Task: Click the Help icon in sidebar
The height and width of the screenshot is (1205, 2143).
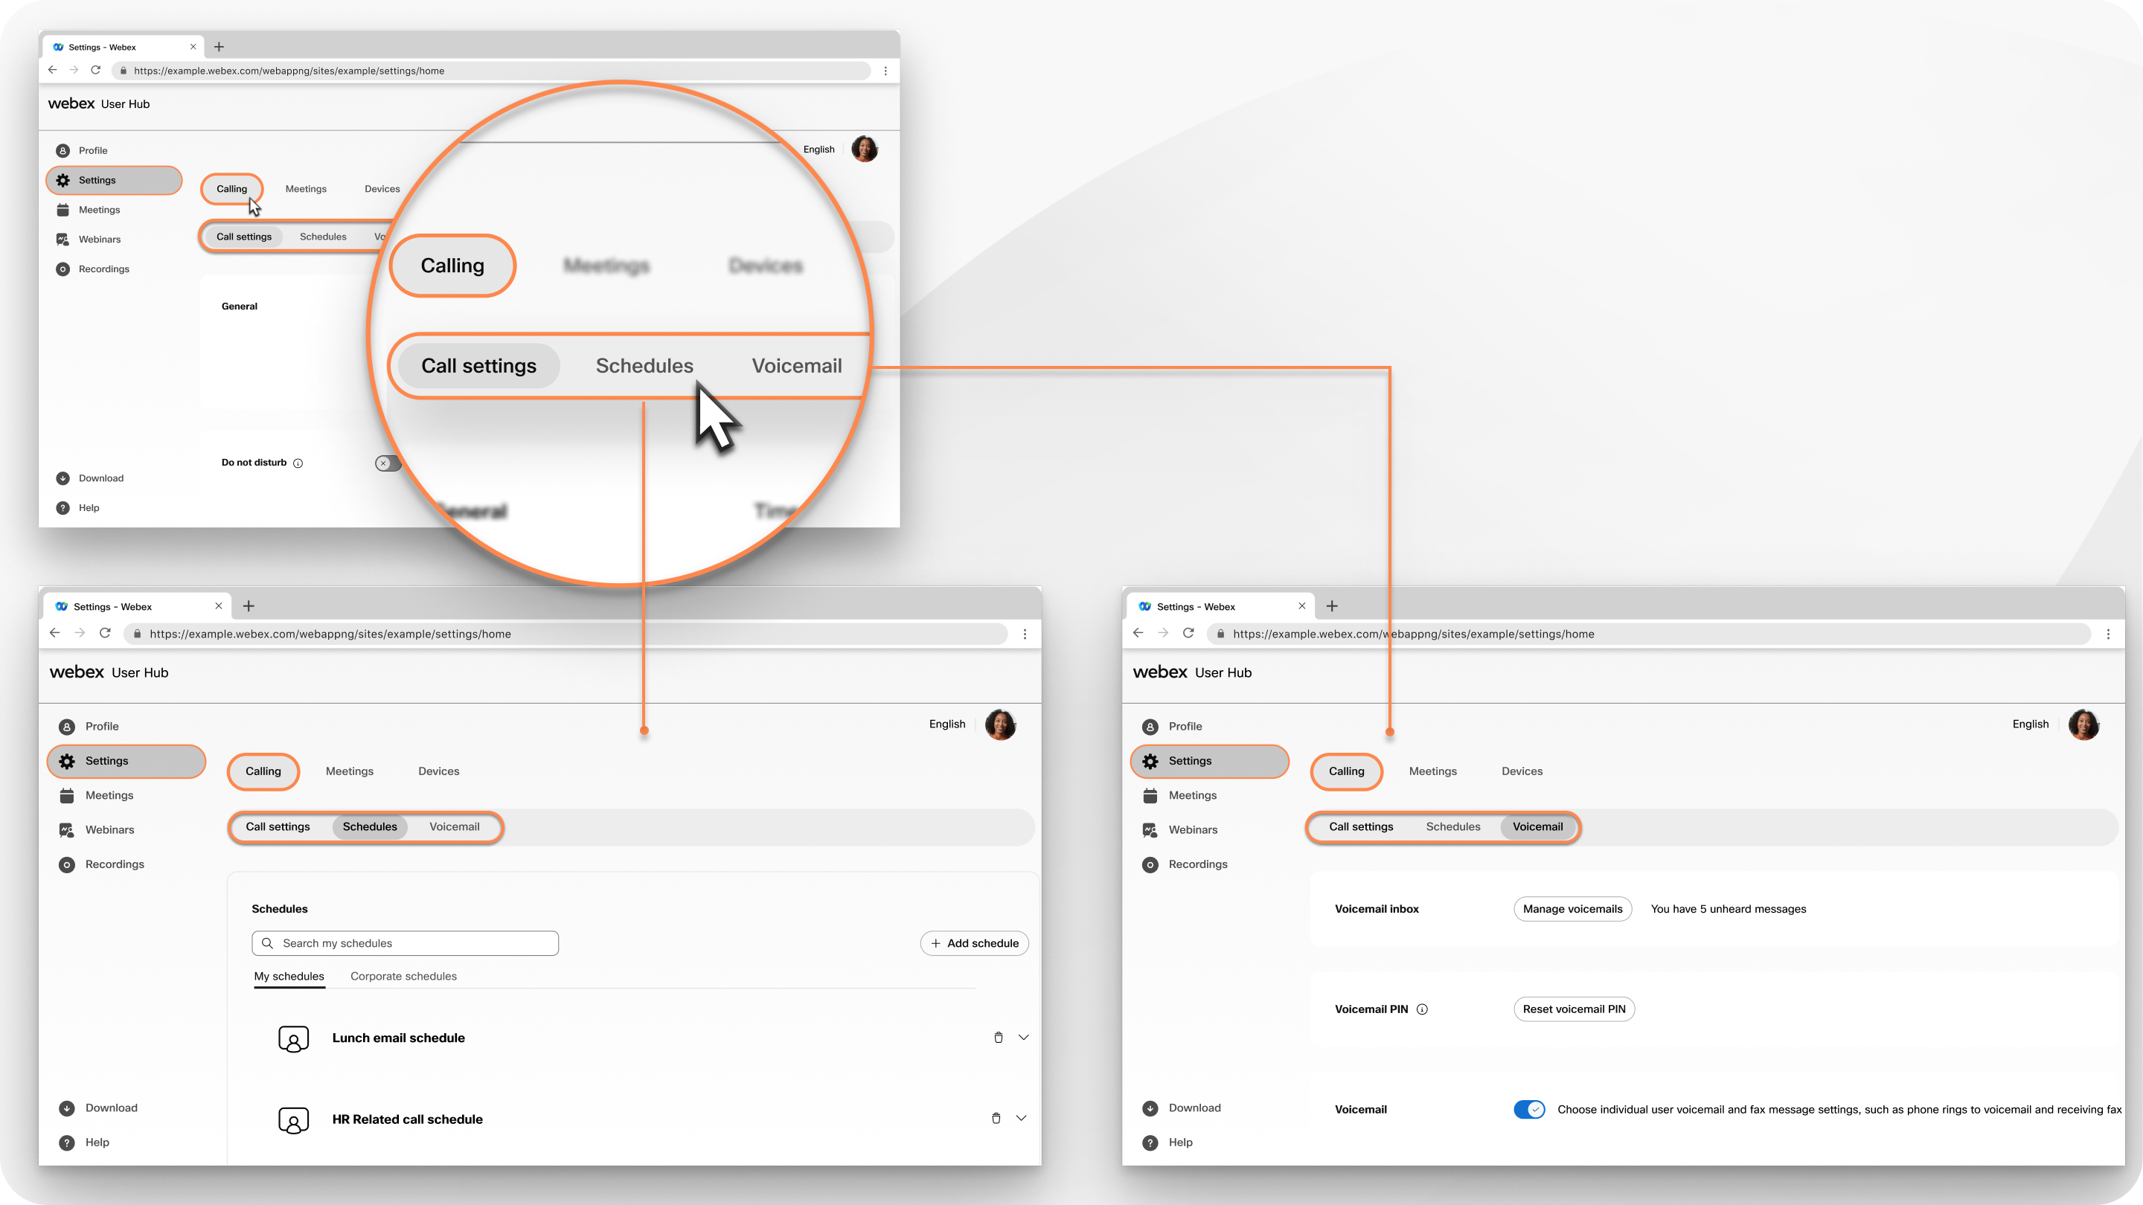Action: (62, 506)
